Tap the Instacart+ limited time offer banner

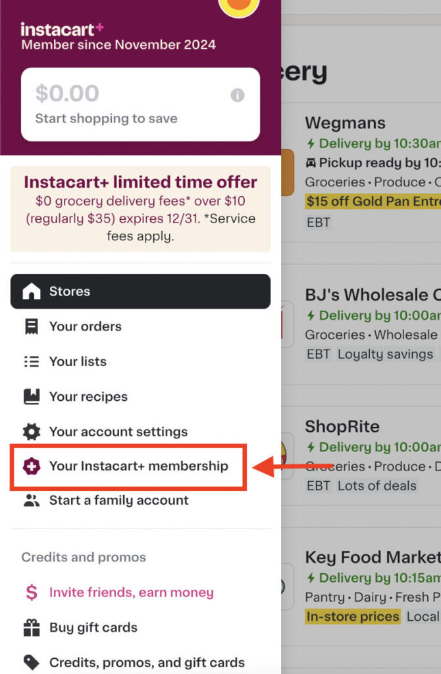(x=140, y=207)
